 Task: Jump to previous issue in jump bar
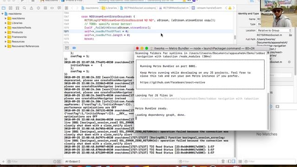(226, 8)
